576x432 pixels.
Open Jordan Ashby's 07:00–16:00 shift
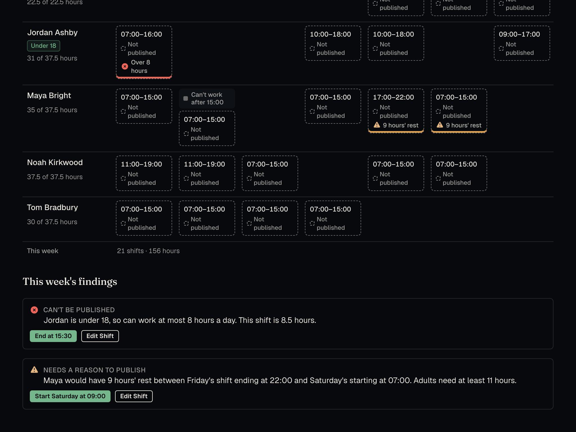pyautogui.click(x=144, y=52)
